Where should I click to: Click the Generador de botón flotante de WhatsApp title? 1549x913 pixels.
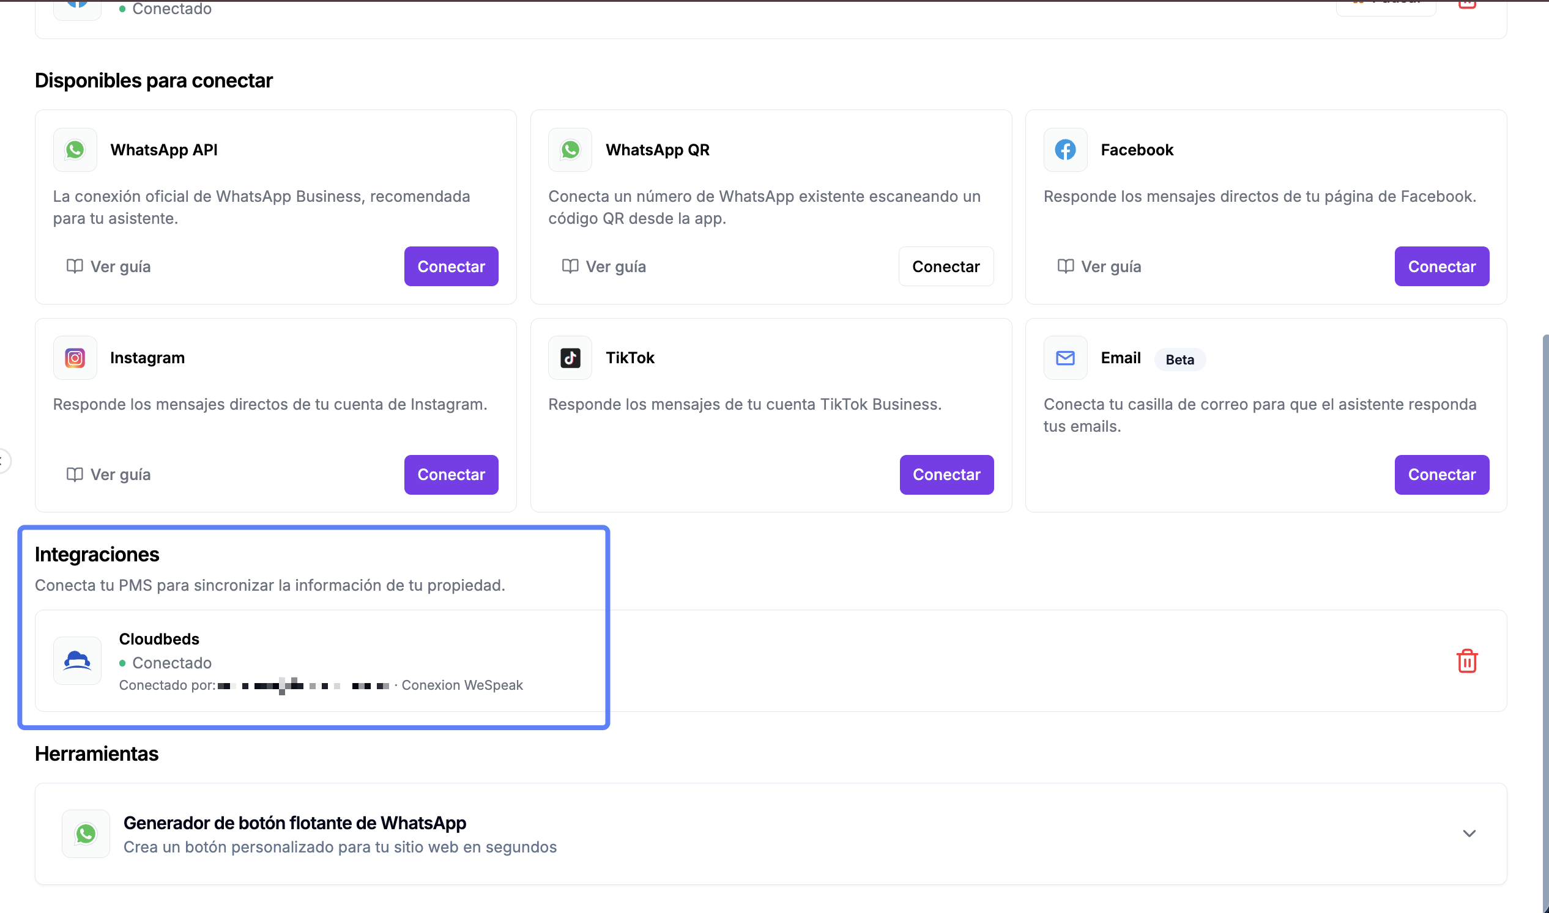click(x=295, y=822)
